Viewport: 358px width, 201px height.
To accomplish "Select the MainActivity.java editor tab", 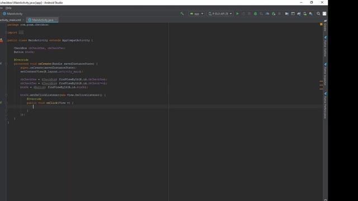I will [43, 20].
